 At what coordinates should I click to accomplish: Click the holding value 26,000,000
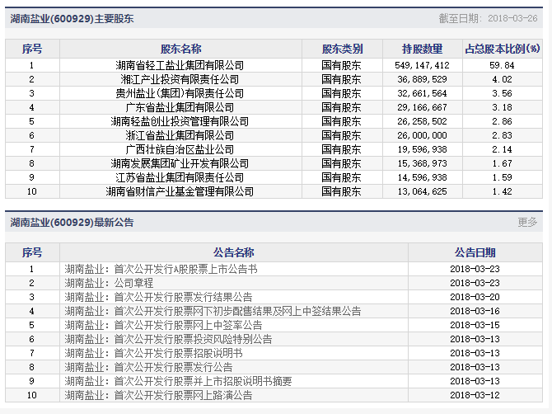(x=422, y=135)
